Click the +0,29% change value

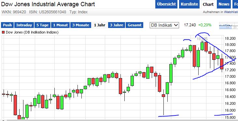click(x=205, y=25)
